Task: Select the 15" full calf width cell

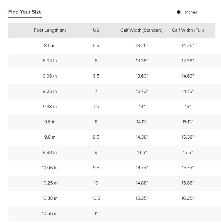Action: [x=188, y=107]
